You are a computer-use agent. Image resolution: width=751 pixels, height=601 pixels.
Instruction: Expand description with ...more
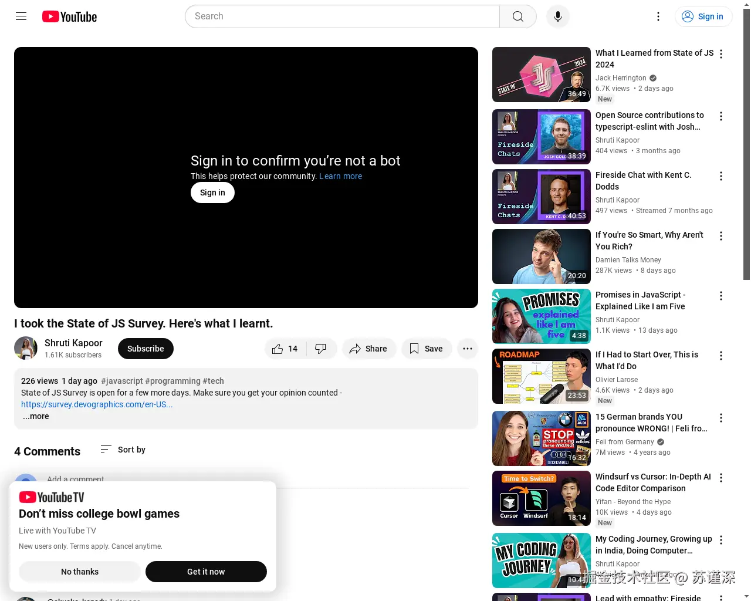(36, 416)
